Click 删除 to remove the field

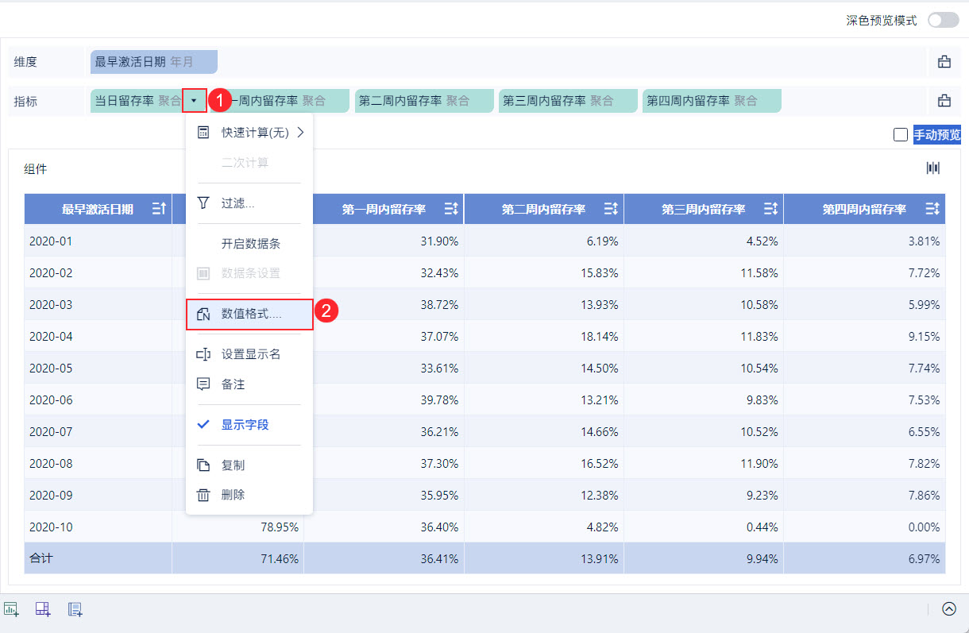point(233,495)
